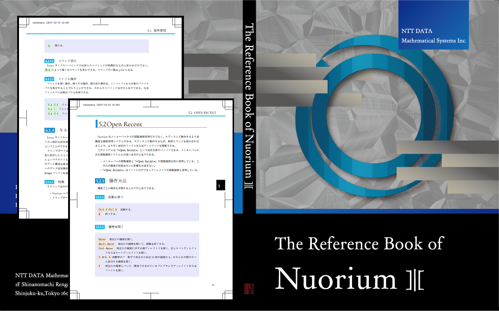The width and height of the screenshot is (499, 311).
Task: Click the "9" key label in the number-key row
Action: coord(109,257)
